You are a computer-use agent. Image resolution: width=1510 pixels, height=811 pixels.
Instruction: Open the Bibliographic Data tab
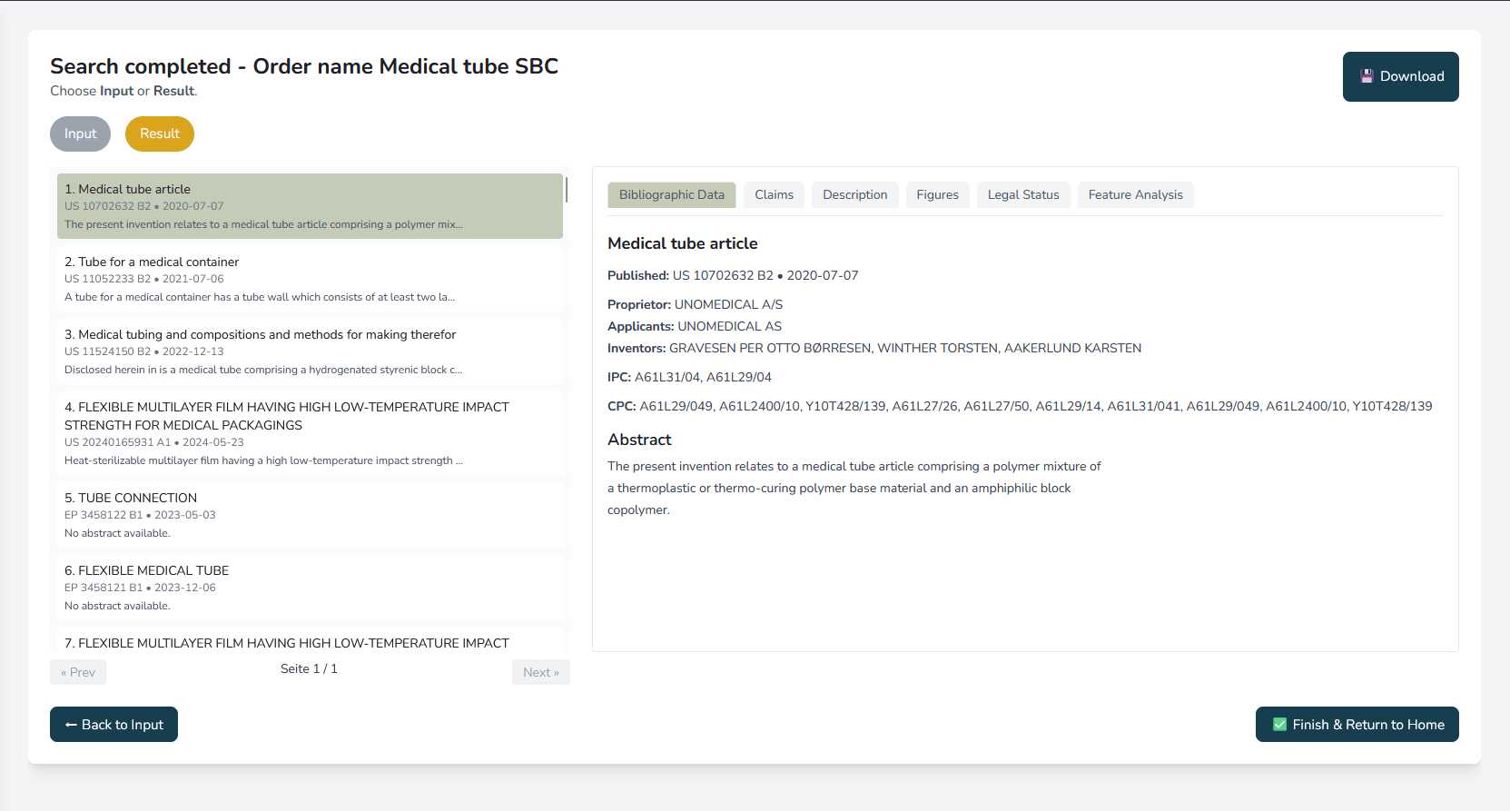click(x=671, y=194)
